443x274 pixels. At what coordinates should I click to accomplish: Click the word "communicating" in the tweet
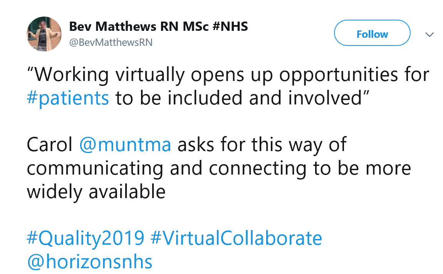[96, 168]
